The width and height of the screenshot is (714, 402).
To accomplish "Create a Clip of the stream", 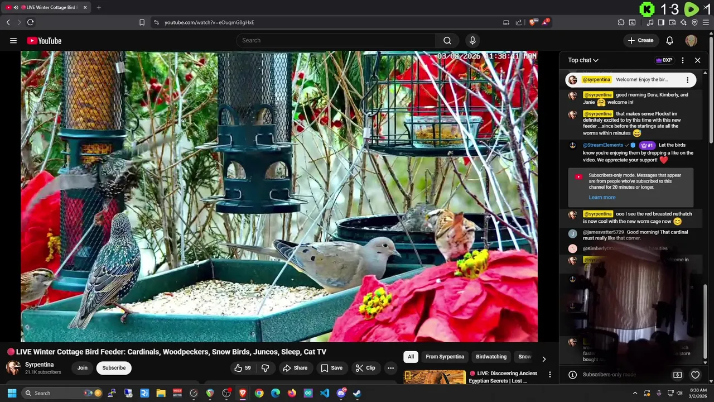I will pyautogui.click(x=365, y=368).
